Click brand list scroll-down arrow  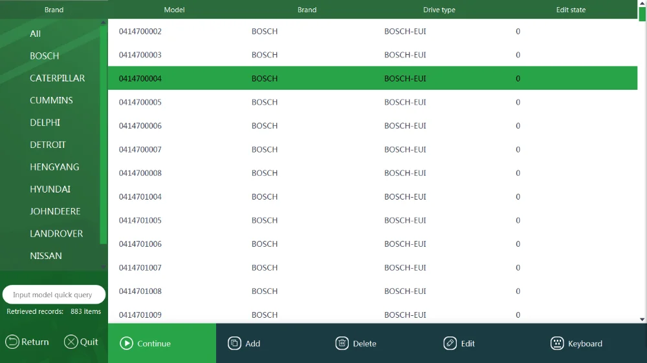click(103, 267)
